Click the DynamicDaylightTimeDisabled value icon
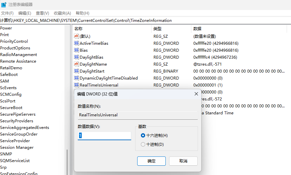 pos(76,78)
